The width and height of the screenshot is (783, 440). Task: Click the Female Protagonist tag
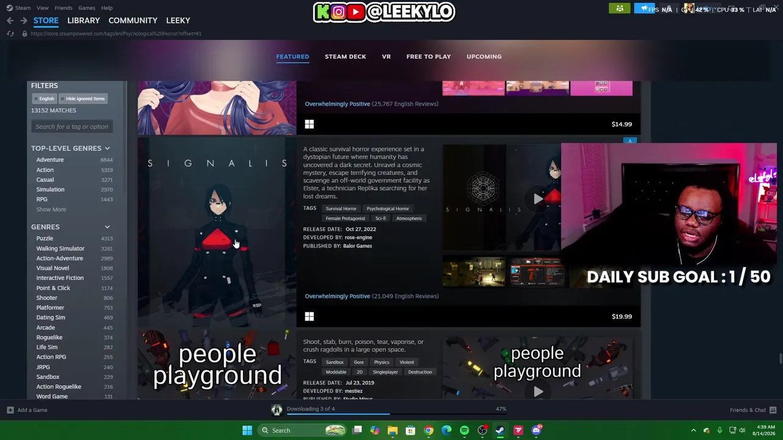tap(345, 218)
